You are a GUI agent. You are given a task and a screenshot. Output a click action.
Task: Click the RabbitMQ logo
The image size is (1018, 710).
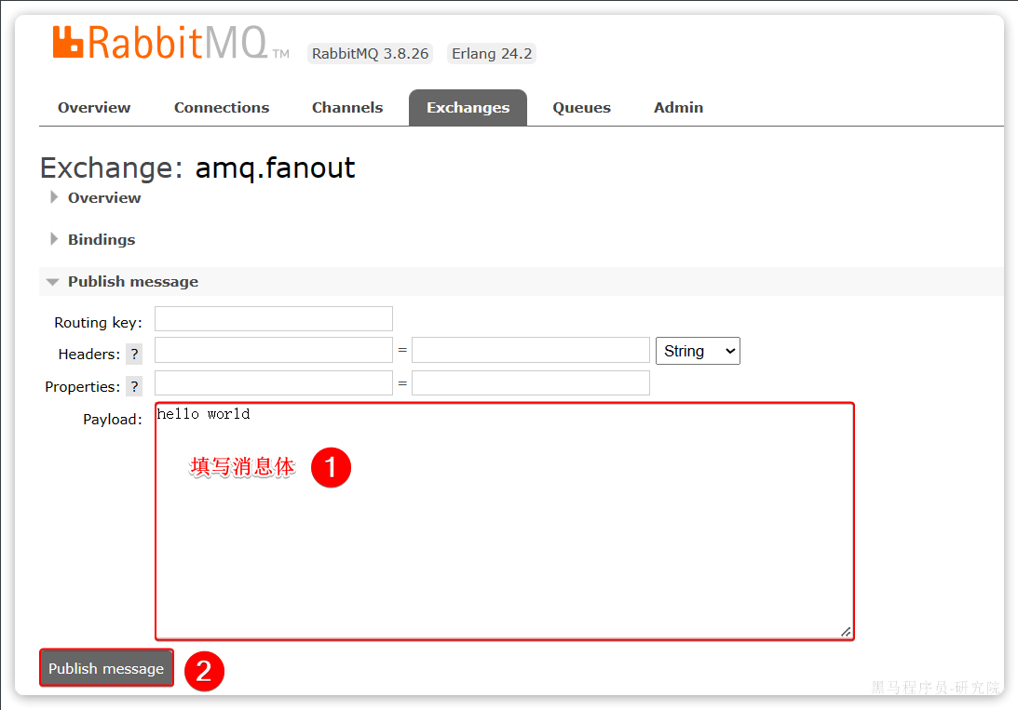tap(170, 44)
